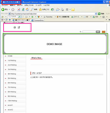Viewport: 110px width, 113px height.
Task: Expand Favorites dropdown in links toolbar
Action: [x=55, y=17]
